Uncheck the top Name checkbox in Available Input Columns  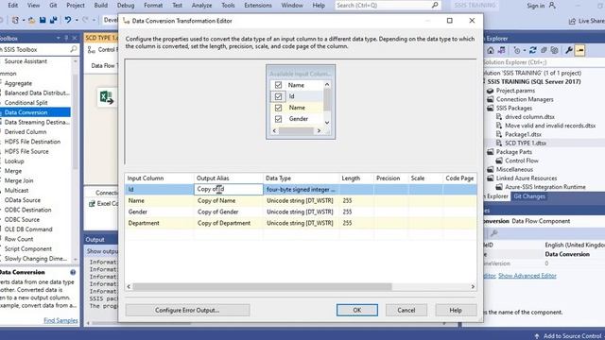[278, 85]
